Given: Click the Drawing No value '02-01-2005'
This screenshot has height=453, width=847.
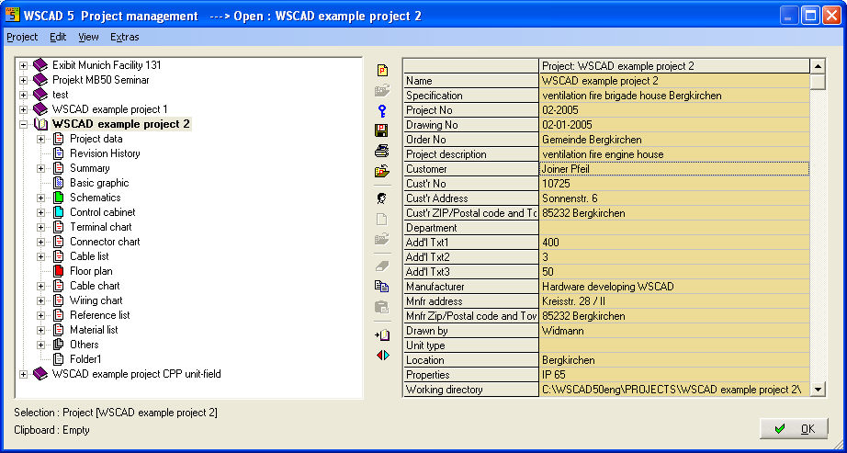Looking at the screenshot, I should pyautogui.click(x=674, y=125).
